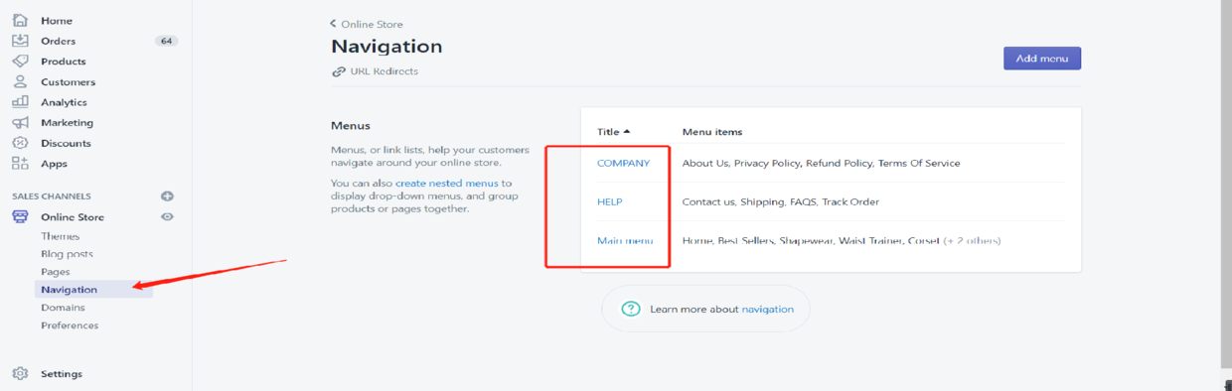Click the help question mark icon

tap(631, 309)
